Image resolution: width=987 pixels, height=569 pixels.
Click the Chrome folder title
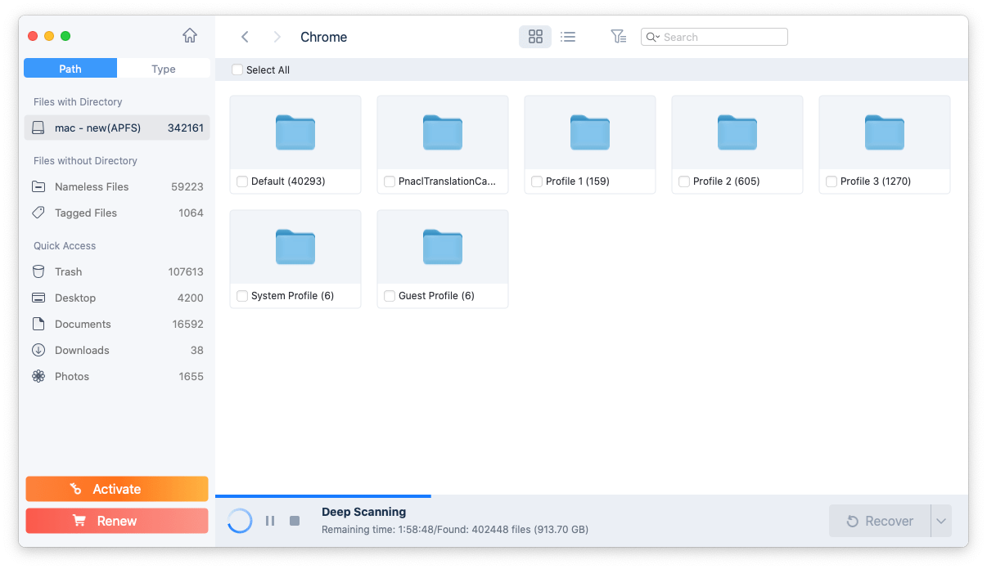tap(324, 37)
